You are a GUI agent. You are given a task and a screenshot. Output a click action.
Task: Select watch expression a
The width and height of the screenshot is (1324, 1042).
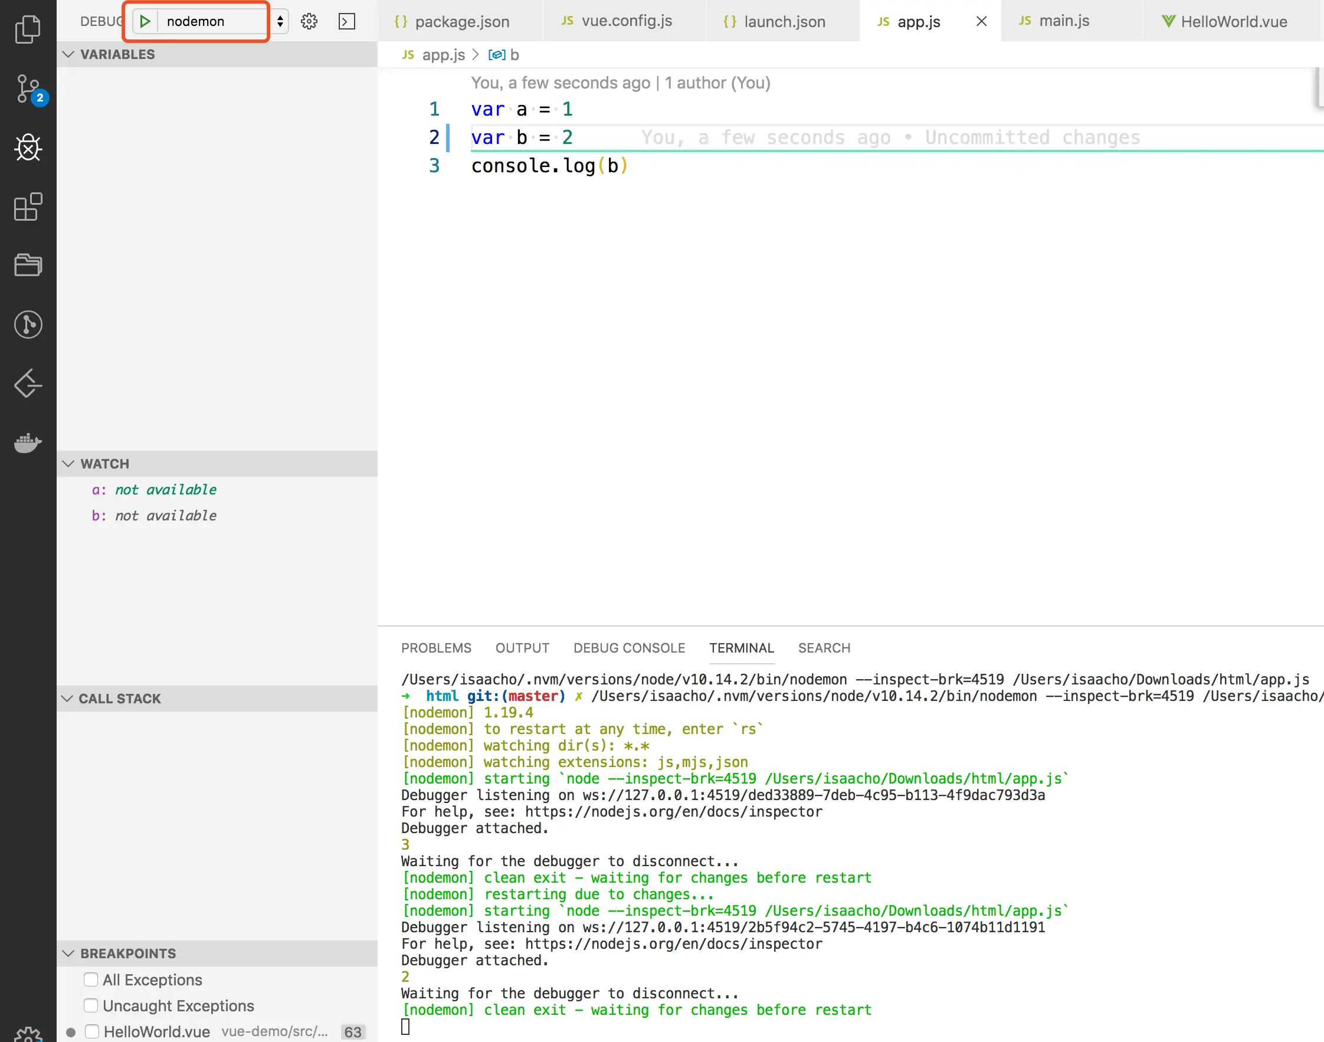pyautogui.click(x=154, y=489)
